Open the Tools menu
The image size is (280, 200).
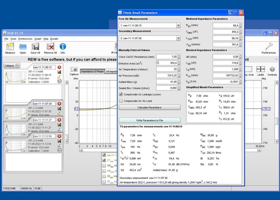pyautogui.click(x=13, y=39)
